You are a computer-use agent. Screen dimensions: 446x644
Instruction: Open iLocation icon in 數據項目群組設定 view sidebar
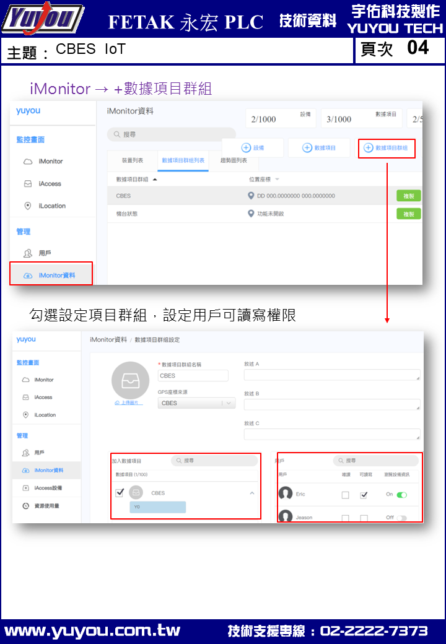pyautogui.click(x=26, y=415)
